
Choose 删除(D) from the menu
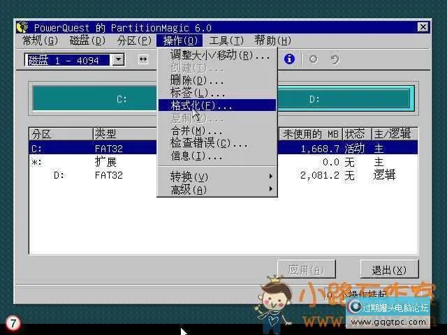(x=217, y=80)
